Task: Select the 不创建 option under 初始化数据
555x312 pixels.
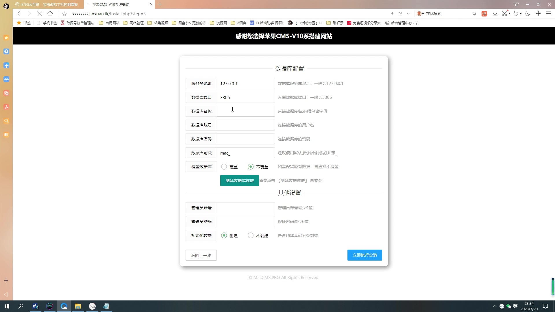Action: point(250,235)
